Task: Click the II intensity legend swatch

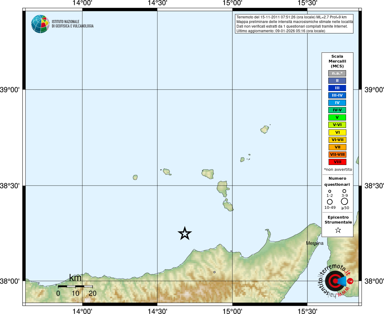Action: 337,81
